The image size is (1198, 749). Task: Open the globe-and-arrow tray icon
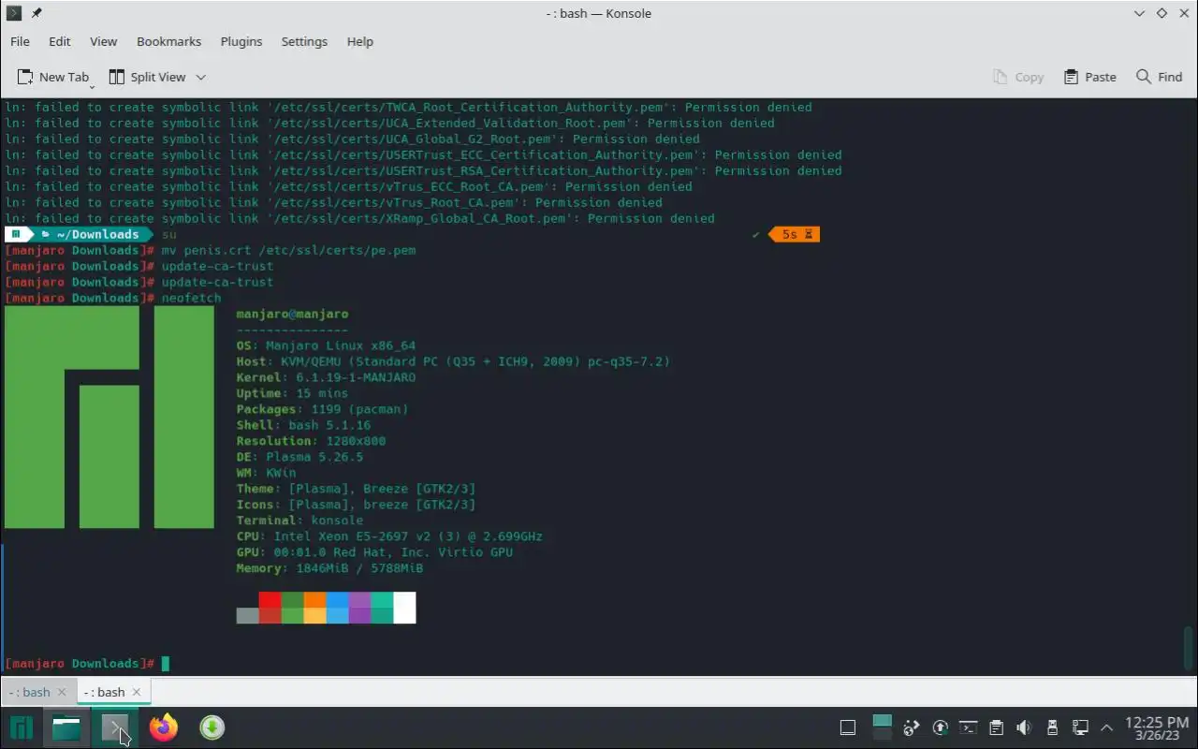pos(913,727)
